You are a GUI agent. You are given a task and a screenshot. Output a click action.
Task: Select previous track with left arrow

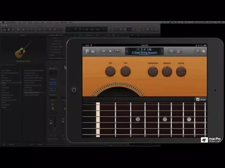[x=127, y=51]
